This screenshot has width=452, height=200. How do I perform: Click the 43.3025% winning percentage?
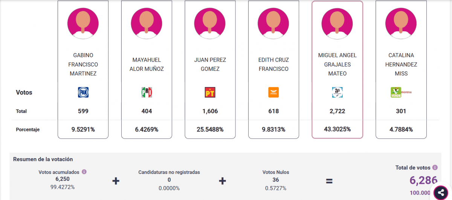(x=337, y=129)
